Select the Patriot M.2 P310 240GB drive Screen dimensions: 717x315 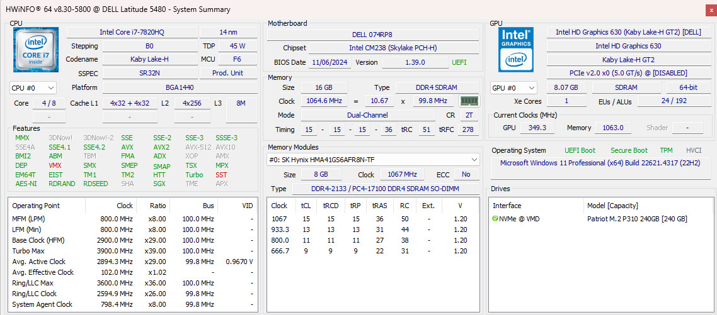(601, 219)
